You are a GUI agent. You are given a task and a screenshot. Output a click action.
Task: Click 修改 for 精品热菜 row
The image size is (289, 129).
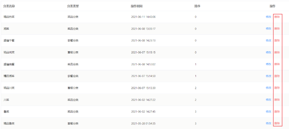point(268,17)
